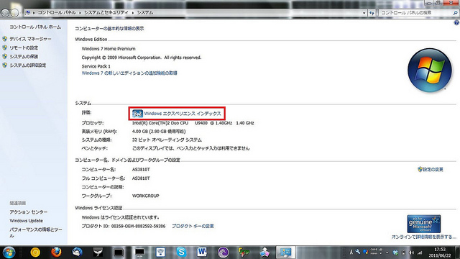This screenshot has width=460, height=259.
Task: Click the search magnifier icon
Action: click(455, 13)
